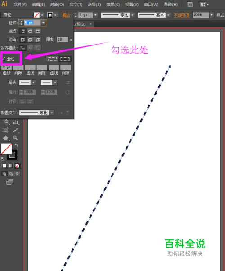The image size is (225, 271).
Task: Open the 文字(T) menu
Action: [x=76, y=5]
